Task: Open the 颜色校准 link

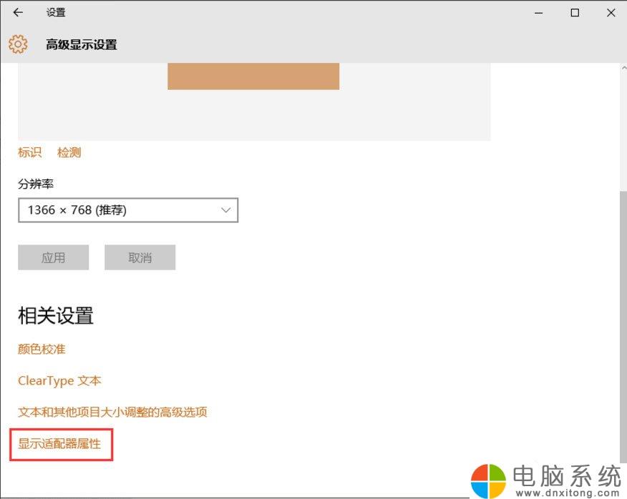Action: [x=42, y=349]
